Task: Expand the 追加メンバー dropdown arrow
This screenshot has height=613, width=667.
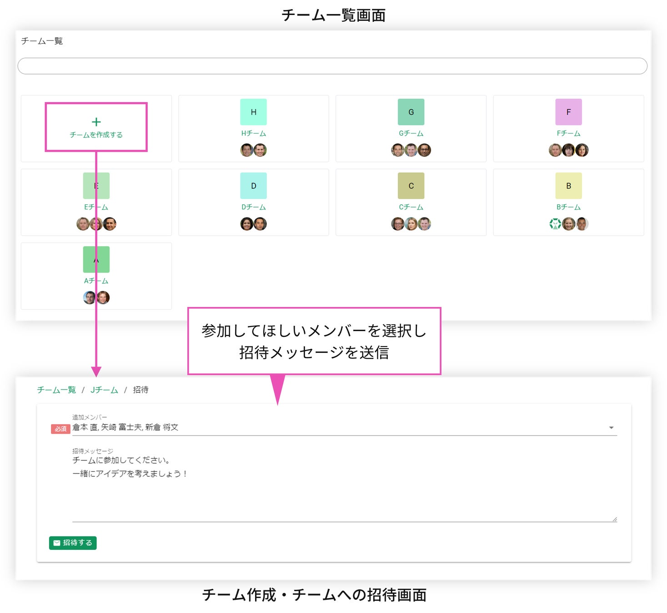Action: 611,428
